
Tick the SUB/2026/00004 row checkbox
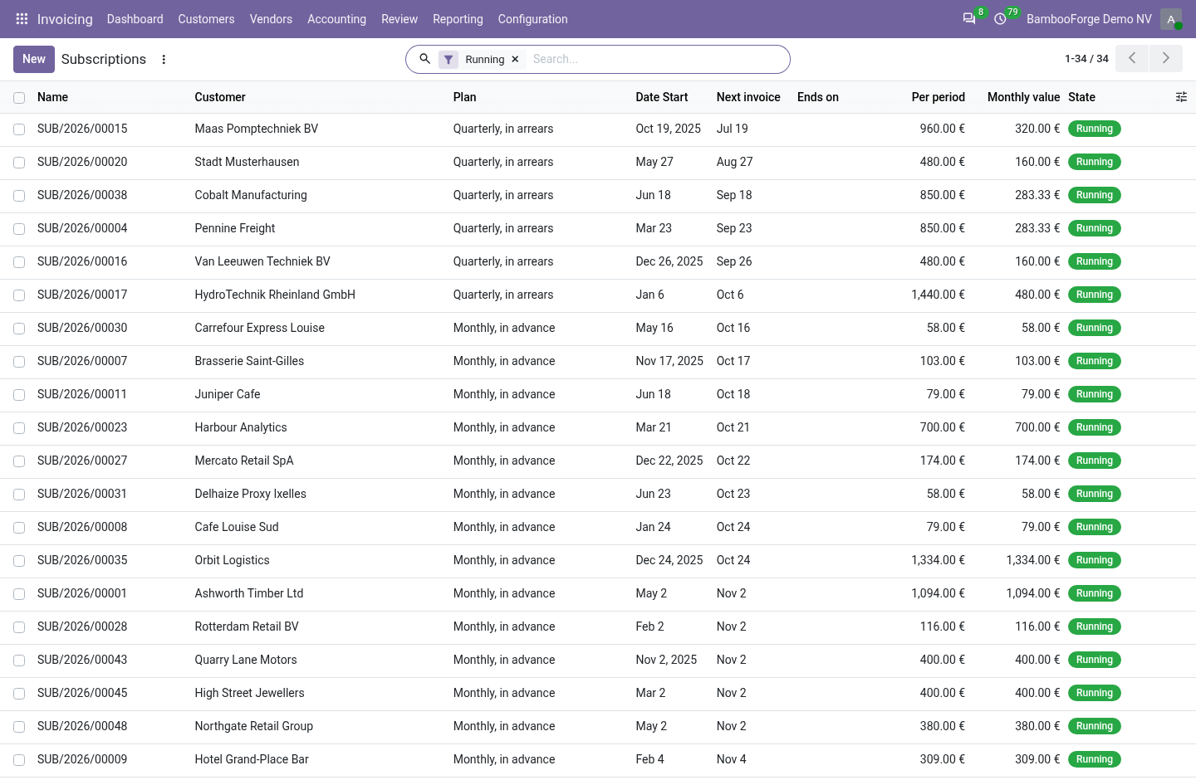19,229
